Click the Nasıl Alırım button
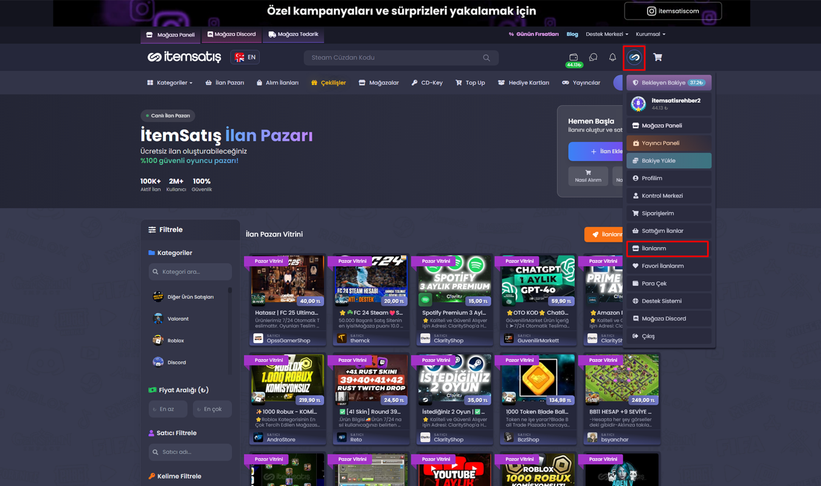 click(588, 176)
